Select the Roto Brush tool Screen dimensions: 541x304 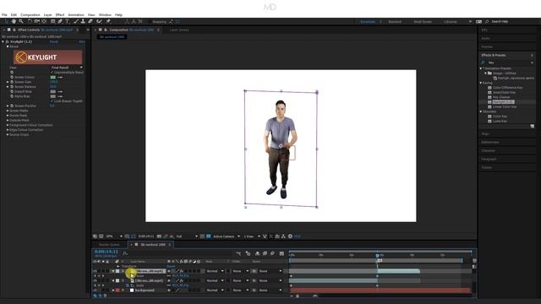click(x=100, y=21)
